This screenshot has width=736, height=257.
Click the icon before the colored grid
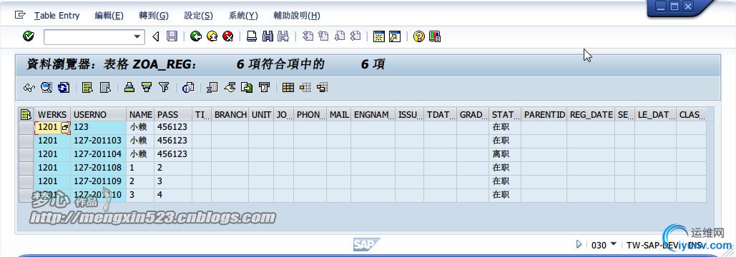[x=264, y=88]
